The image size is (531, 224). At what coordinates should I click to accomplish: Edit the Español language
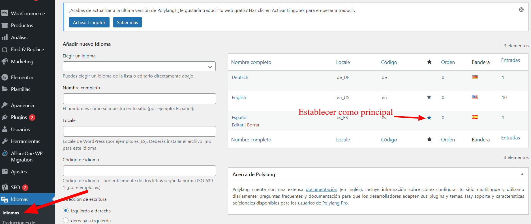point(237,125)
